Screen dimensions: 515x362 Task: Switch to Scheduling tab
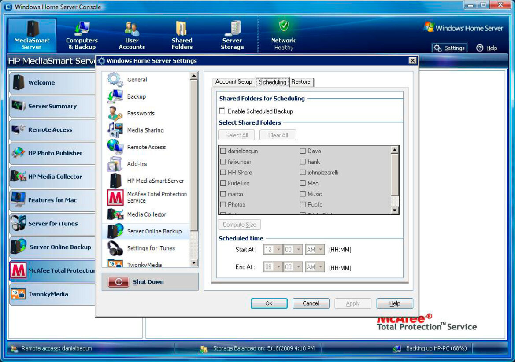[273, 82]
